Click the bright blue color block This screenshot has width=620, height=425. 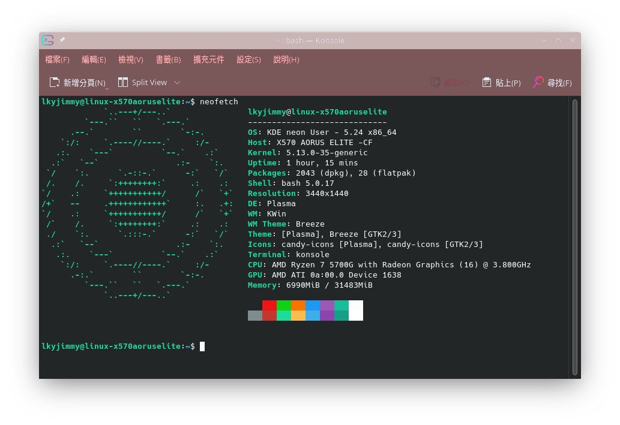pos(312,305)
